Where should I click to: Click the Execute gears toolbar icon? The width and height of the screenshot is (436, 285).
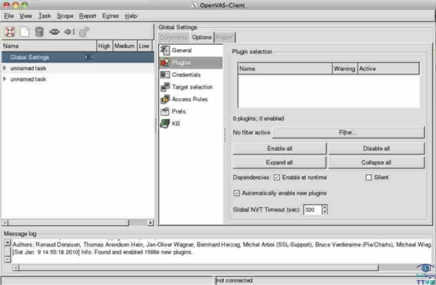pos(84,32)
